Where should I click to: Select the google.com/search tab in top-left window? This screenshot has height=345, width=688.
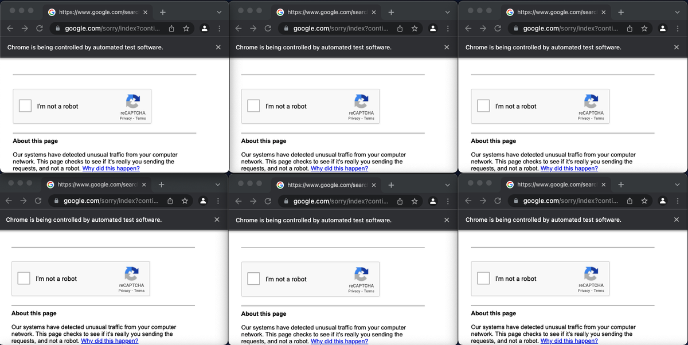tap(97, 12)
